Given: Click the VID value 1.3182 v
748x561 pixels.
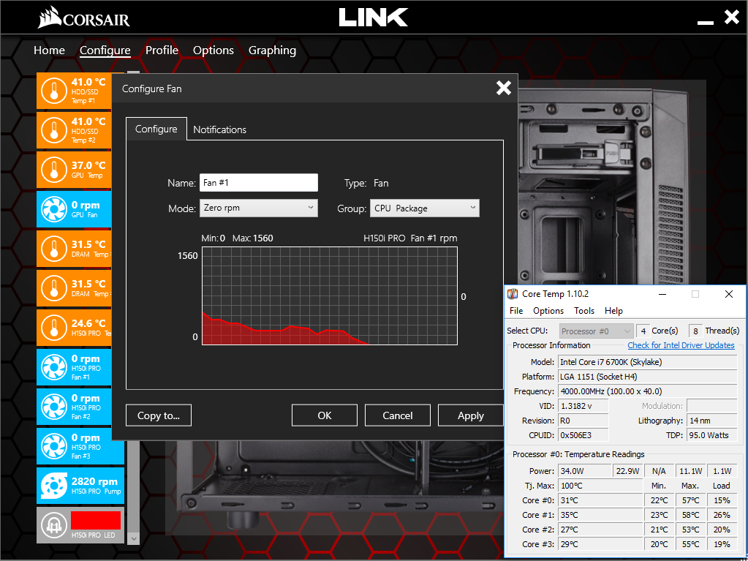Looking at the screenshot, I should point(583,406).
